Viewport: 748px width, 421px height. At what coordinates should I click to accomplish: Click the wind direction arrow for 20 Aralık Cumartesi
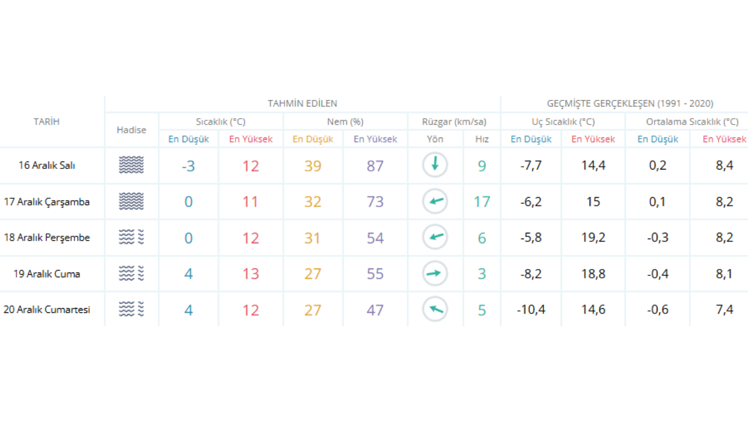[435, 309]
